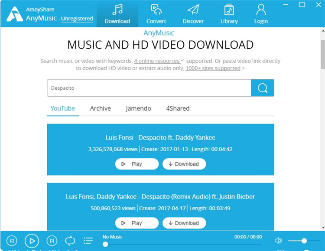This screenshot has width=325, height=251.
Task: Click the 00:00 / 00:00 time display
Action: point(248,237)
